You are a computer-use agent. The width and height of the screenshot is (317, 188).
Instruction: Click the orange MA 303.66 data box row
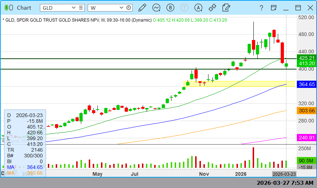coord(25,173)
